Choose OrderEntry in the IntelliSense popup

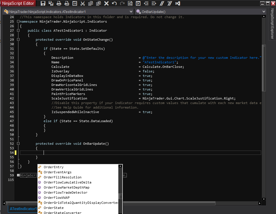[54, 167]
